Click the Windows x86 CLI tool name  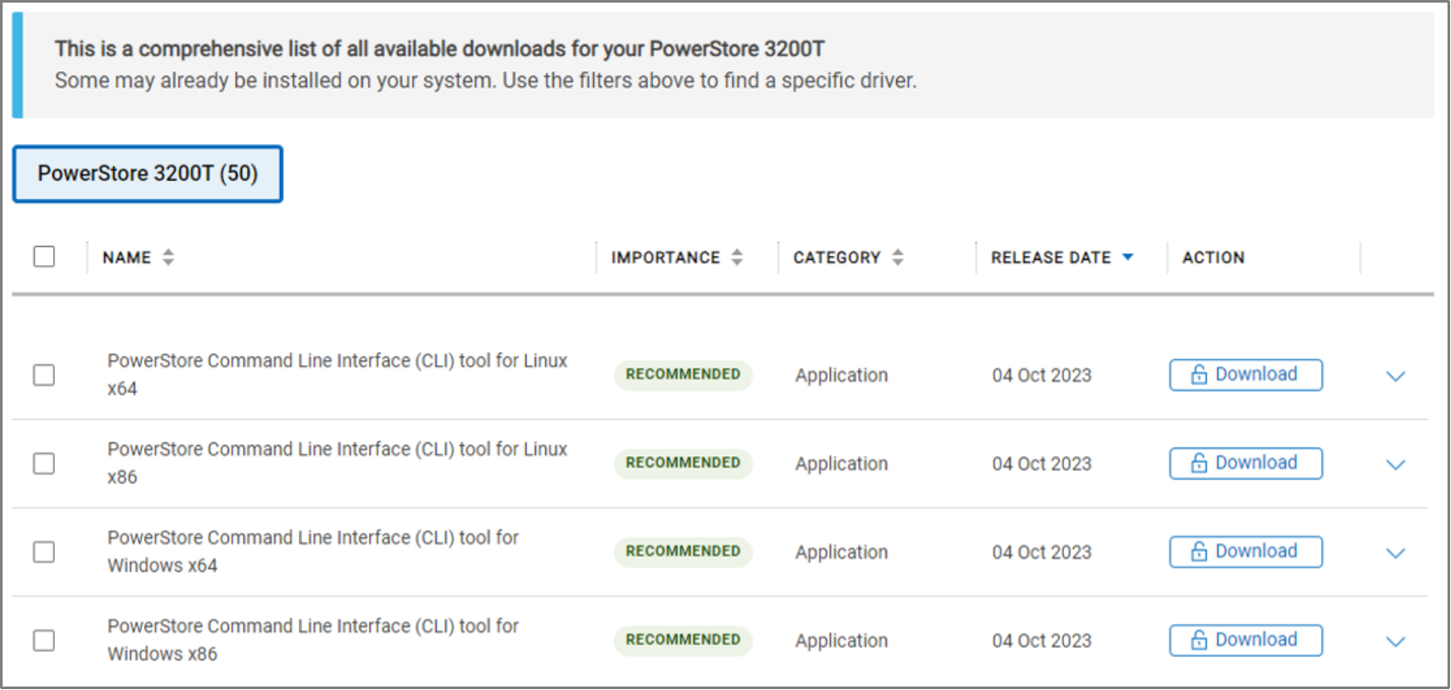click(x=313, y=640)
